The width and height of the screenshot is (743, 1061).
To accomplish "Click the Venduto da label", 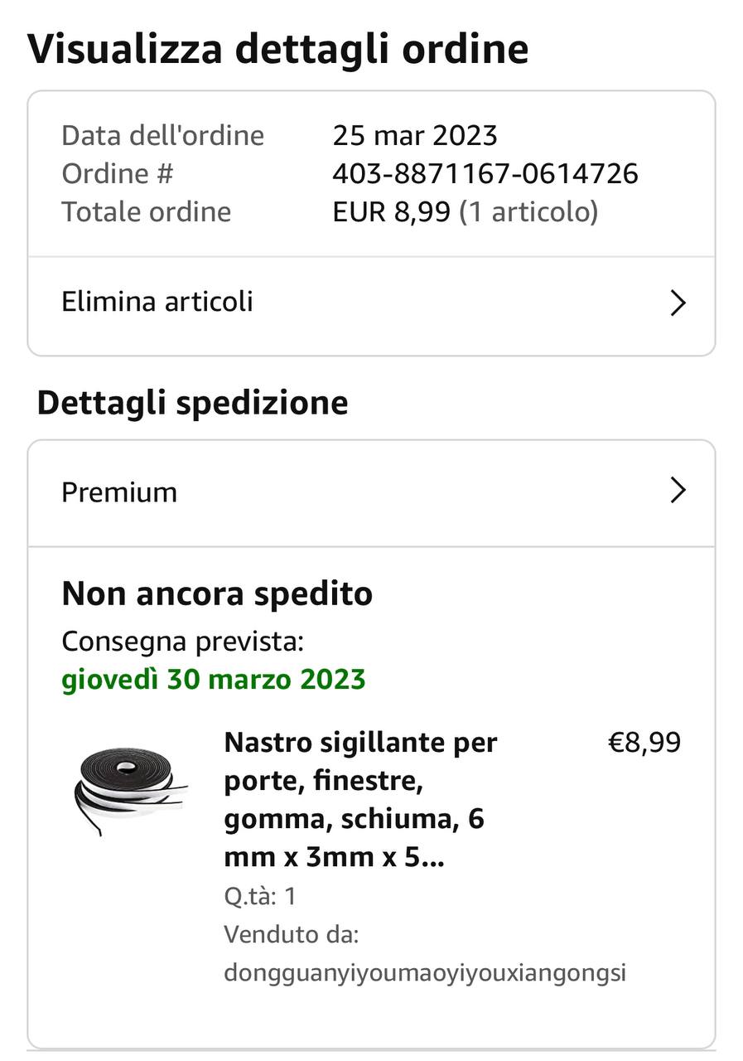I will 290,935.
